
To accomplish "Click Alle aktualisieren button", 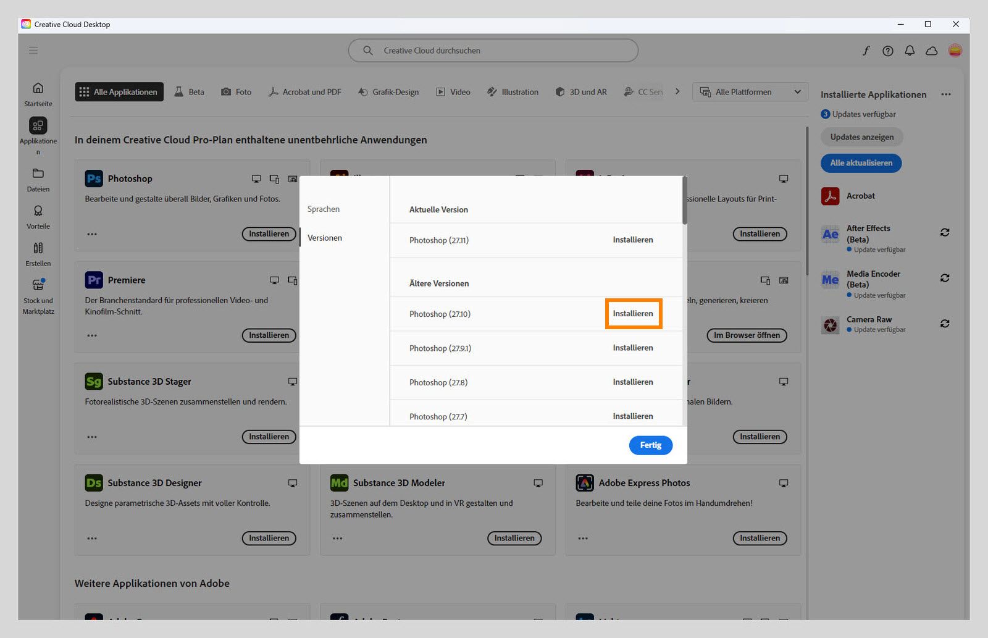I will point(861,163).
